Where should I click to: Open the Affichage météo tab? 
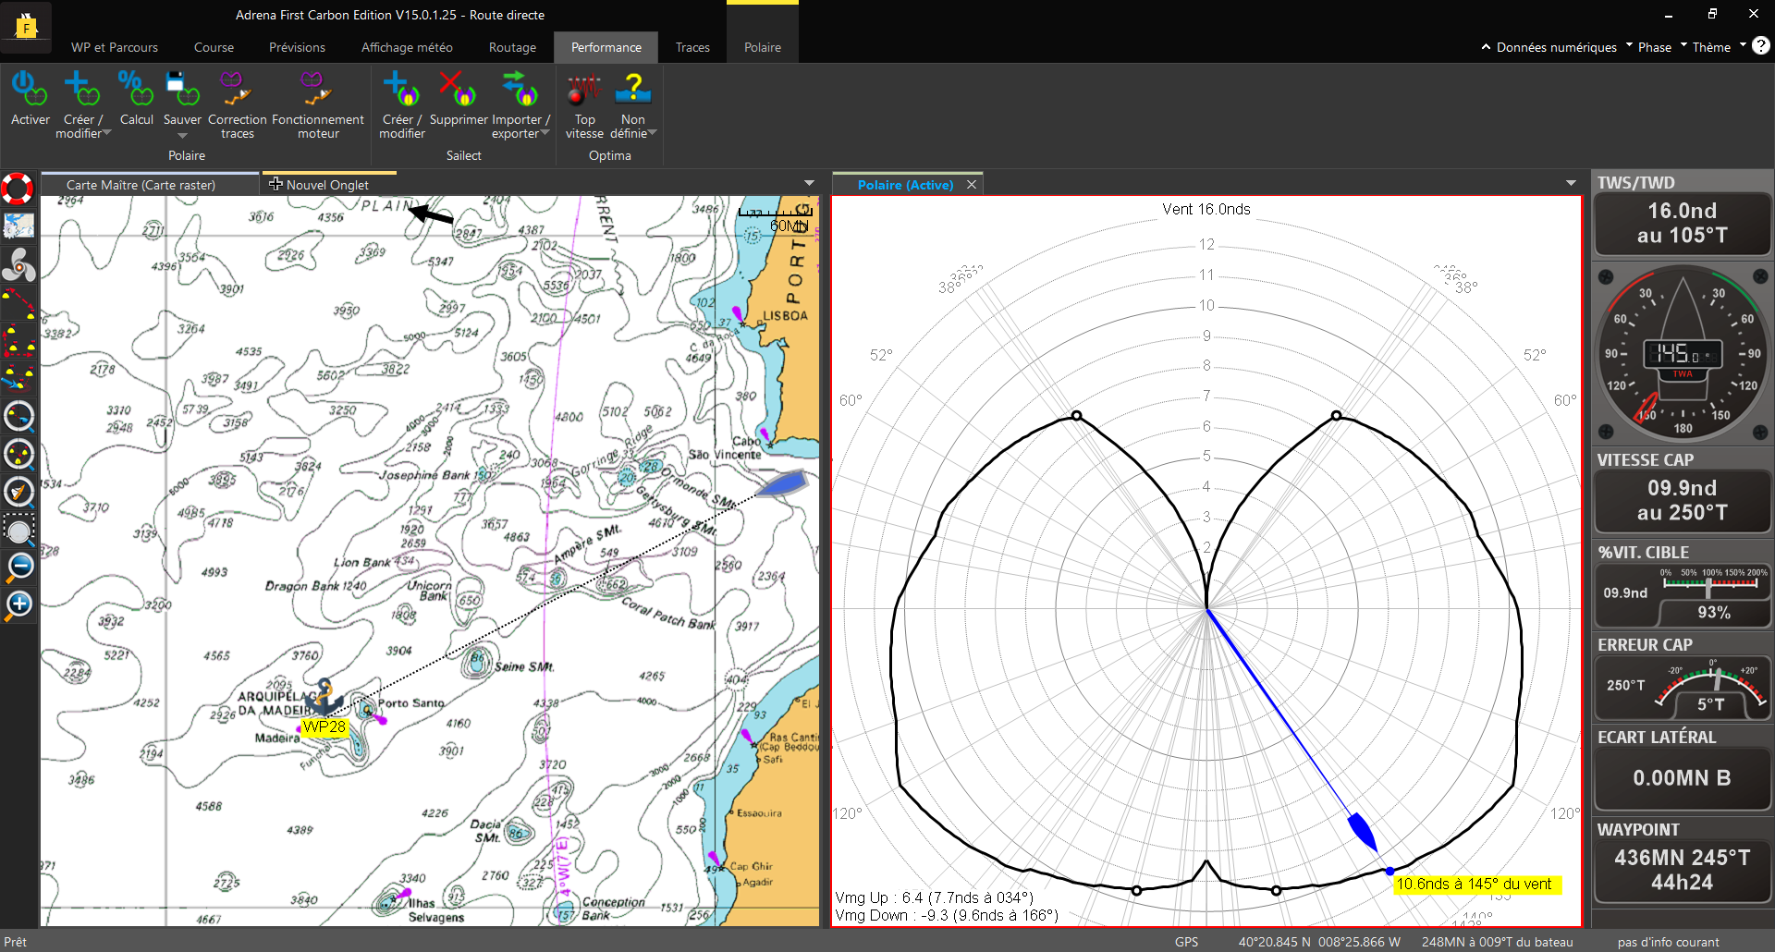click(407, 47)
